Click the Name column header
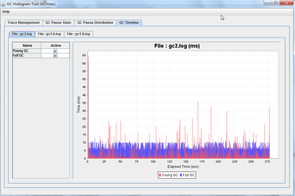 tap(27, 46)
